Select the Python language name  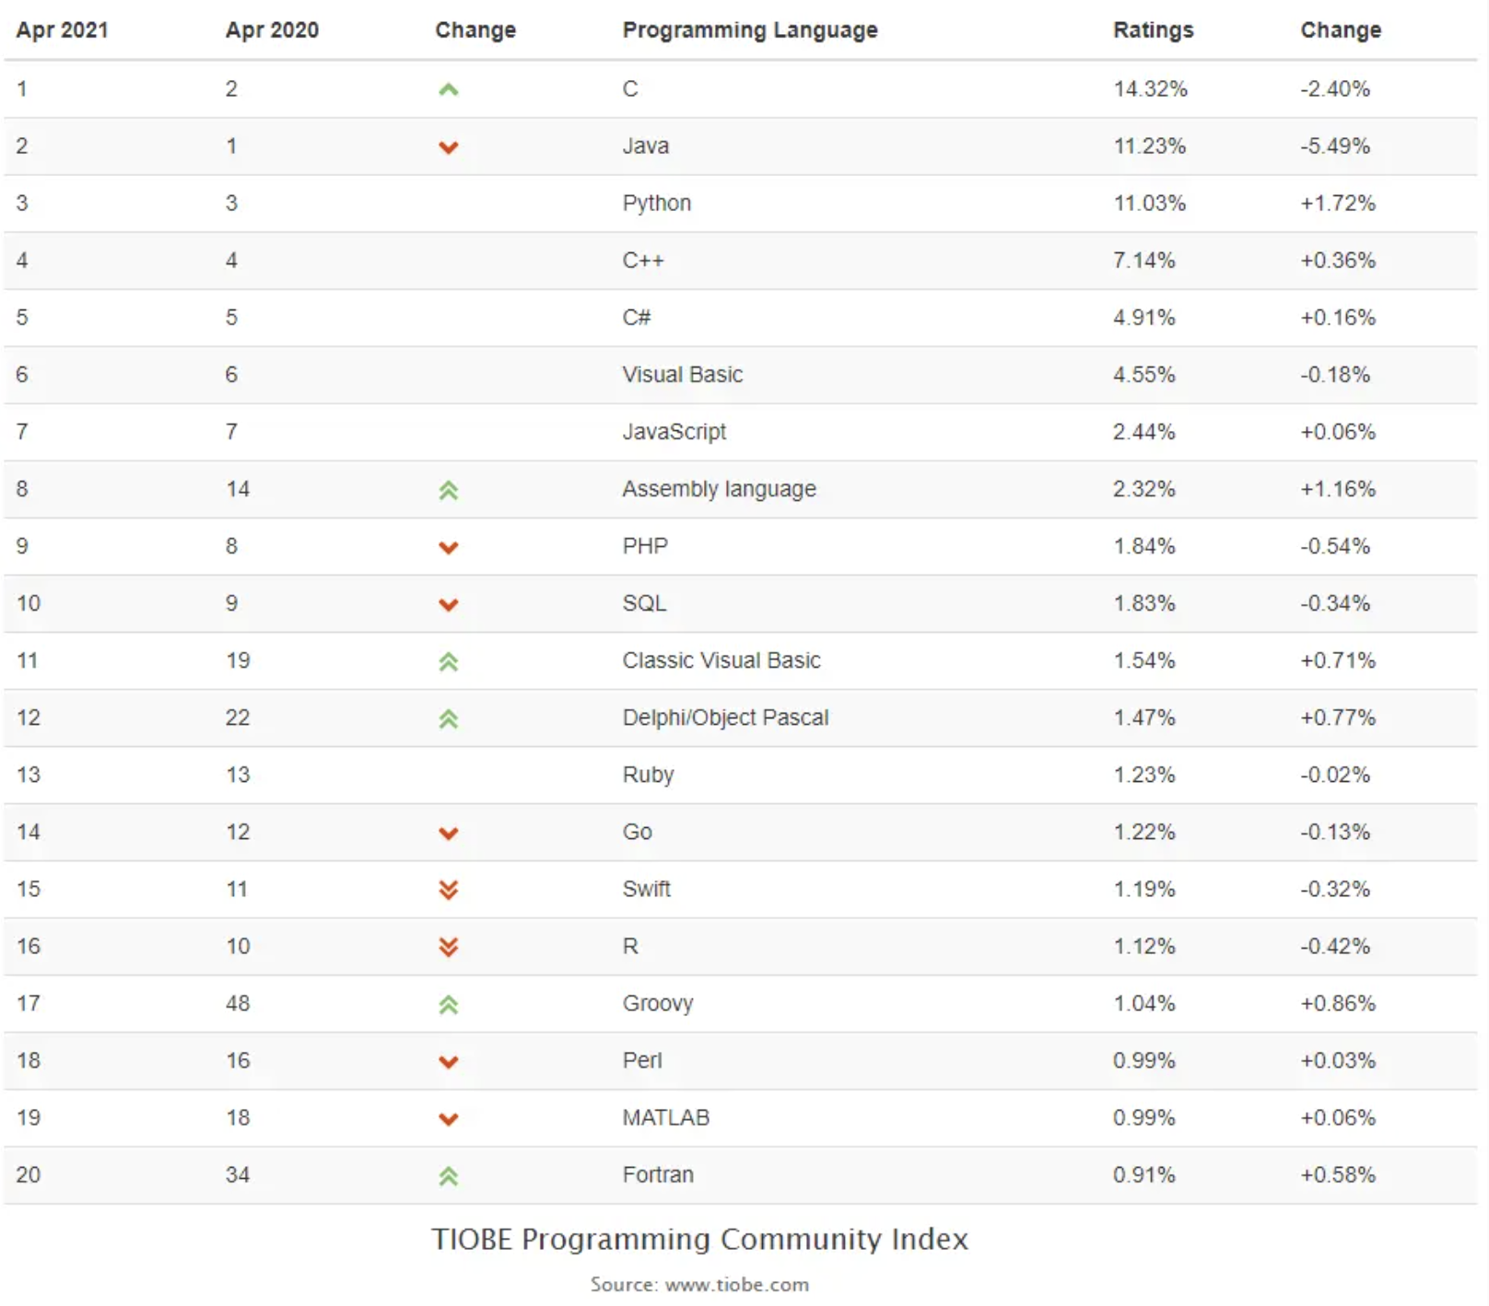pos(656,204)
